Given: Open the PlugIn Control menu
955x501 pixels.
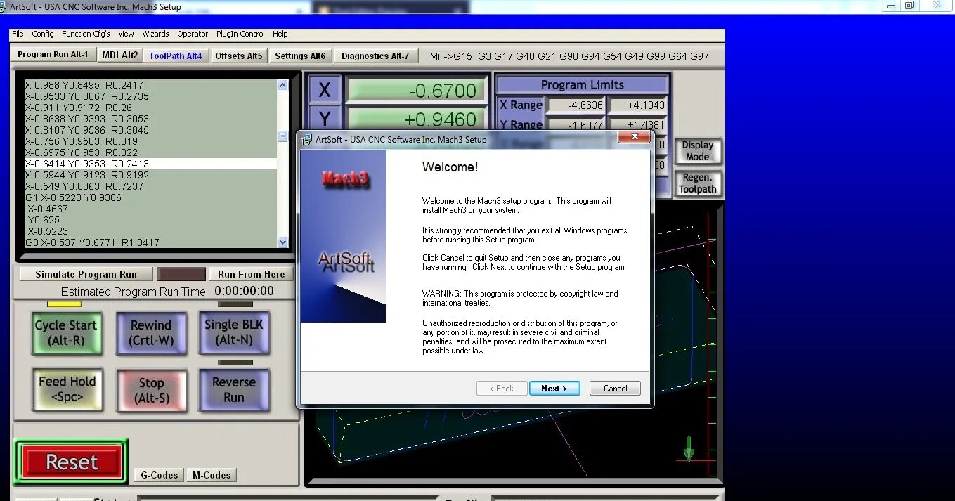Looking at the screenshot, I should 240,34.
